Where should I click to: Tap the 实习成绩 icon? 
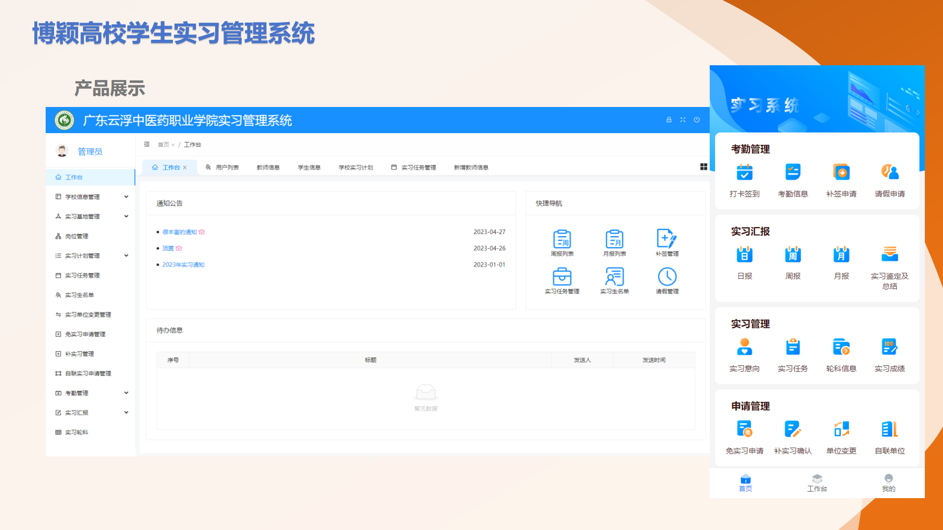tap(889, 347)
